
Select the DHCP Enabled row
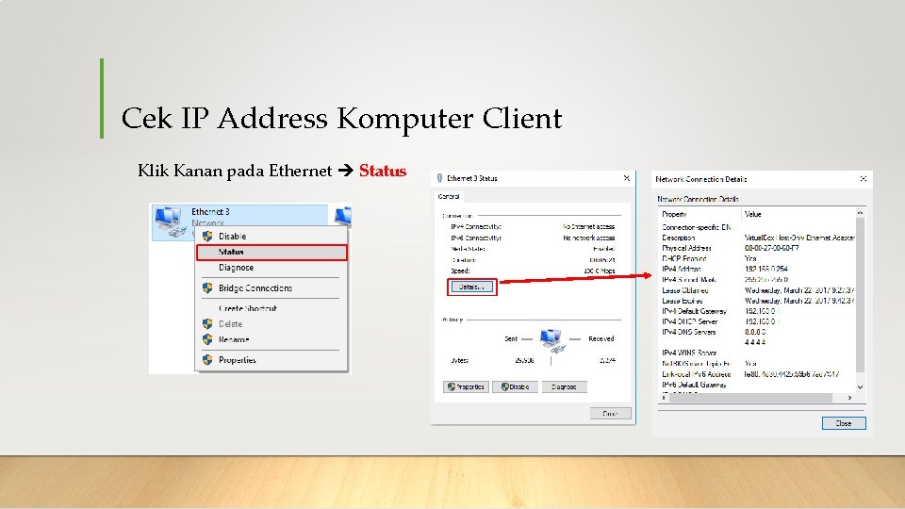[757, 258]
